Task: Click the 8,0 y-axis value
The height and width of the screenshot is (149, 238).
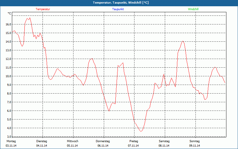Action: click(x=10, y=94)
